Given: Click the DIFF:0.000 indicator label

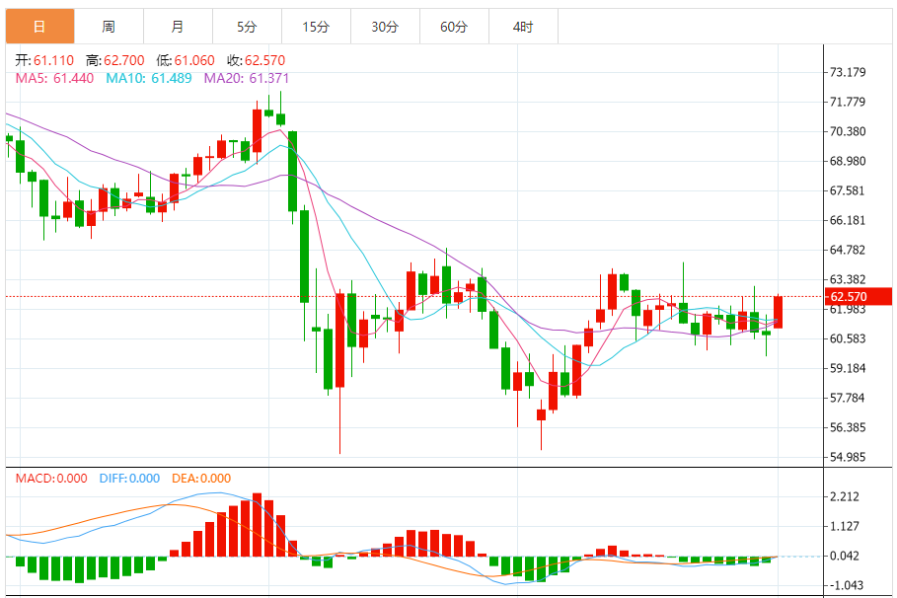Looking at the screenshot, I should coord(129,479).
